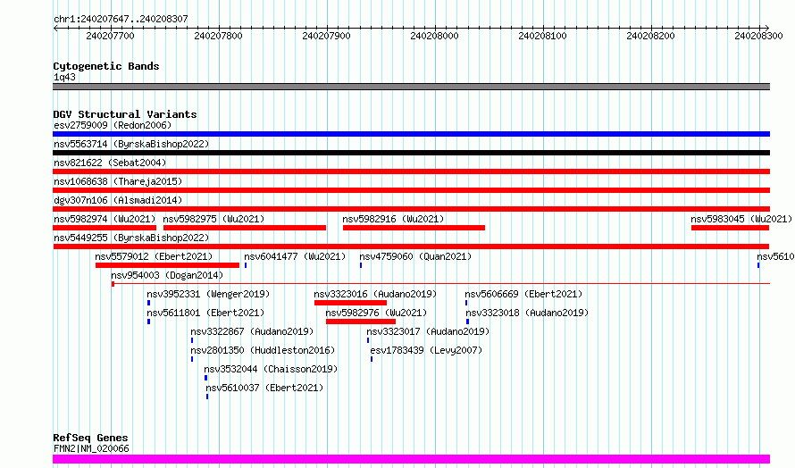Screen dimensions: 795x468
Task: Select the blue esv2759009 variant bar
Action: click(x=411, y=134)
